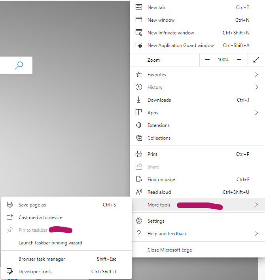Open a New tab
This screenshot has width=265, height=280.
[x=197, y=8]
